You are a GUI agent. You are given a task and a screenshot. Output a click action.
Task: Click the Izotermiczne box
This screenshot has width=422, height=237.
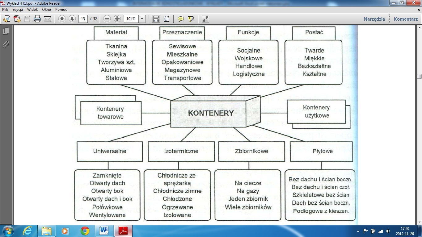pyautogui.click(x=181, y=152)
